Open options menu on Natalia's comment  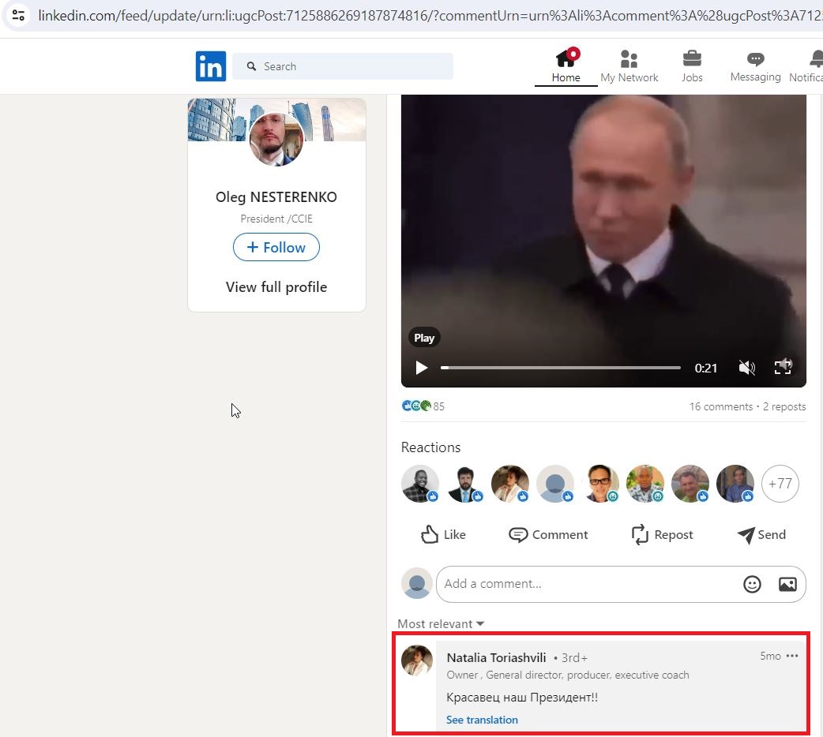click(x=792, y=656)
